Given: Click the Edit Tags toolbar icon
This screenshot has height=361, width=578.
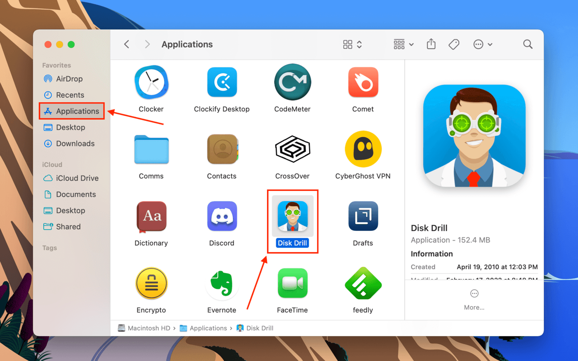Looking at the screenshot, I should point(454,44).
